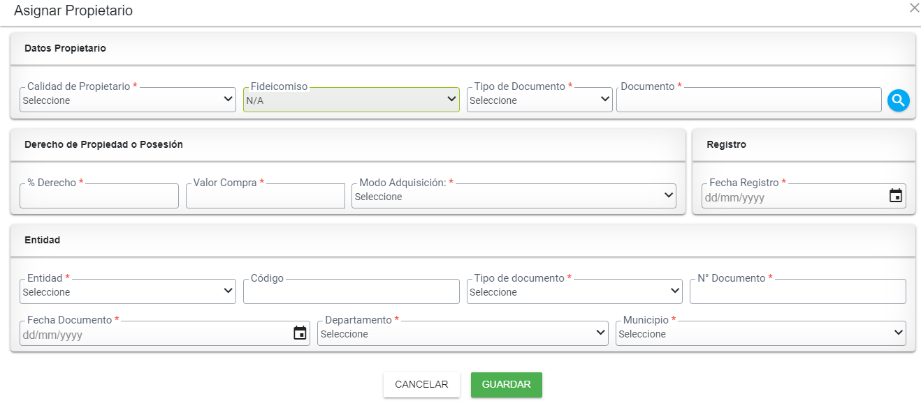The image size is (921, 403).
Task: Click the GUARDAR button
Action: pyautogui.click(x=507, y=385)
